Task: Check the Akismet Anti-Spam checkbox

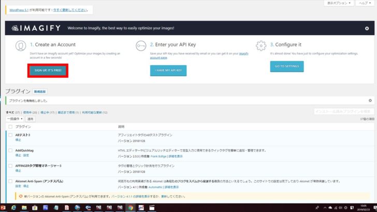Action: (10, 181)
